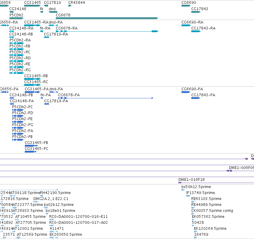The height and width of the screenshot is (239, 254).
Task: Select protein CG31465-PA label
Action: point(37,89)
